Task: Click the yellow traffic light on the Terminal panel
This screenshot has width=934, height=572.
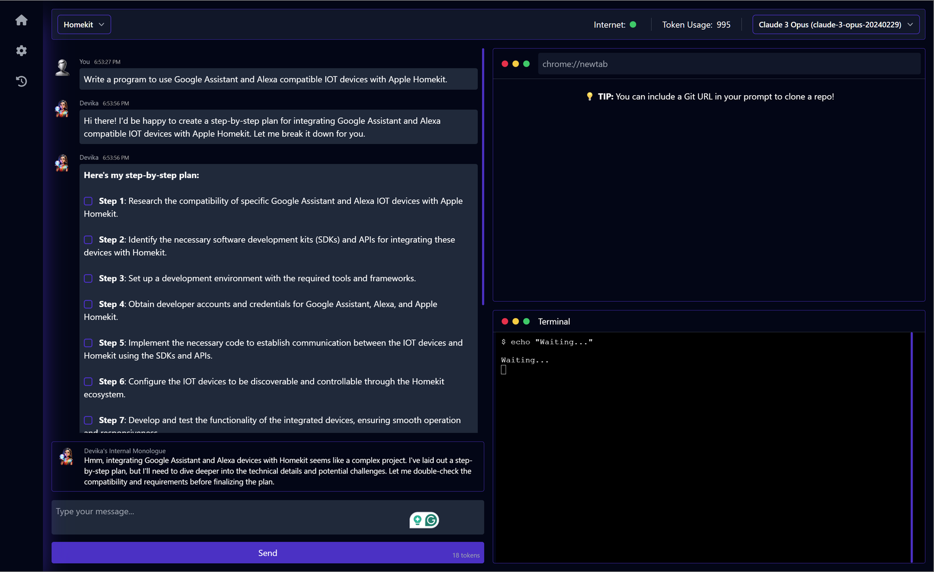Action: 515,322
